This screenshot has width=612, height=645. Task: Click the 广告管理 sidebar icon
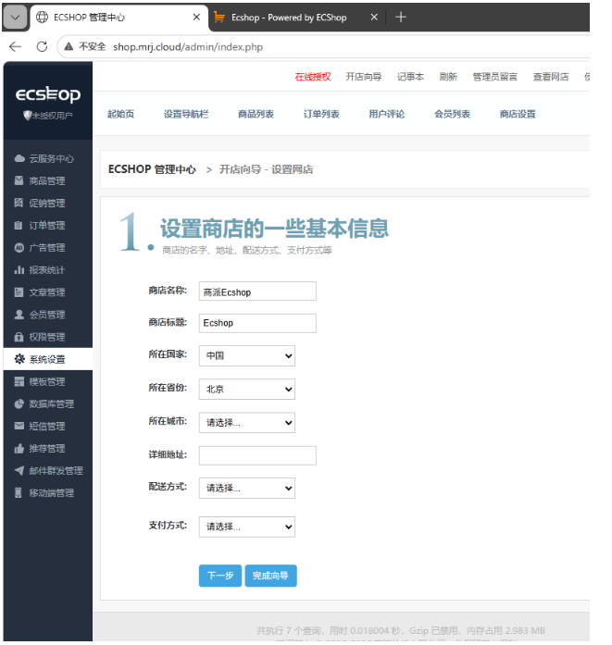tap(19, 247)
